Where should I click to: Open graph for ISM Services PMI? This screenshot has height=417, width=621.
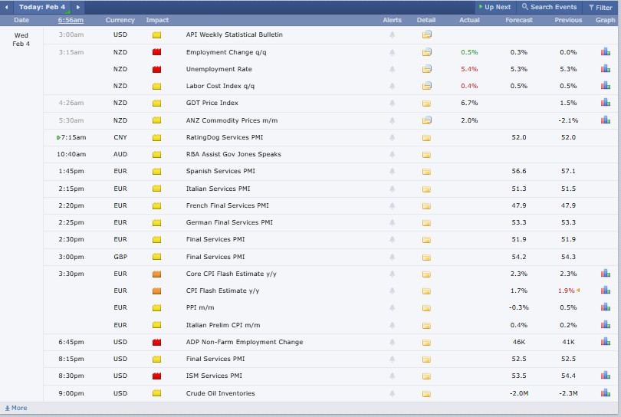605,376
